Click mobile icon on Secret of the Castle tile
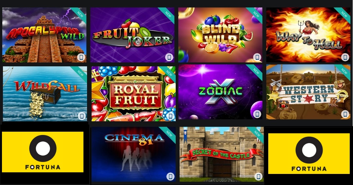353x185 pixels. tap(258, 177)
